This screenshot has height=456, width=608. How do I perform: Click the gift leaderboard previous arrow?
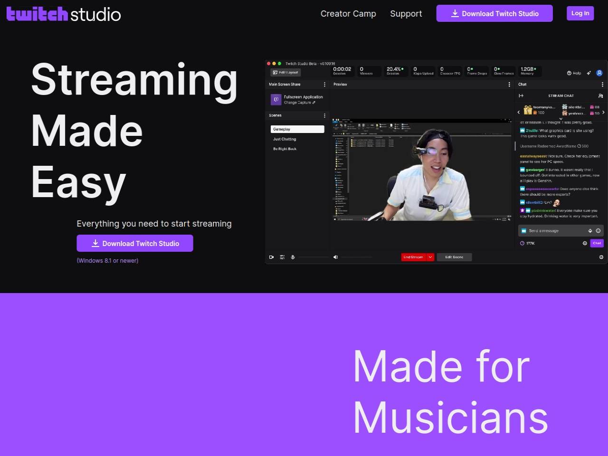pyautogui.click(x=519, y=112)
